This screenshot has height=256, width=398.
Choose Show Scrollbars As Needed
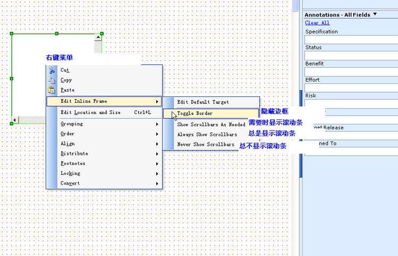point(210,124)
